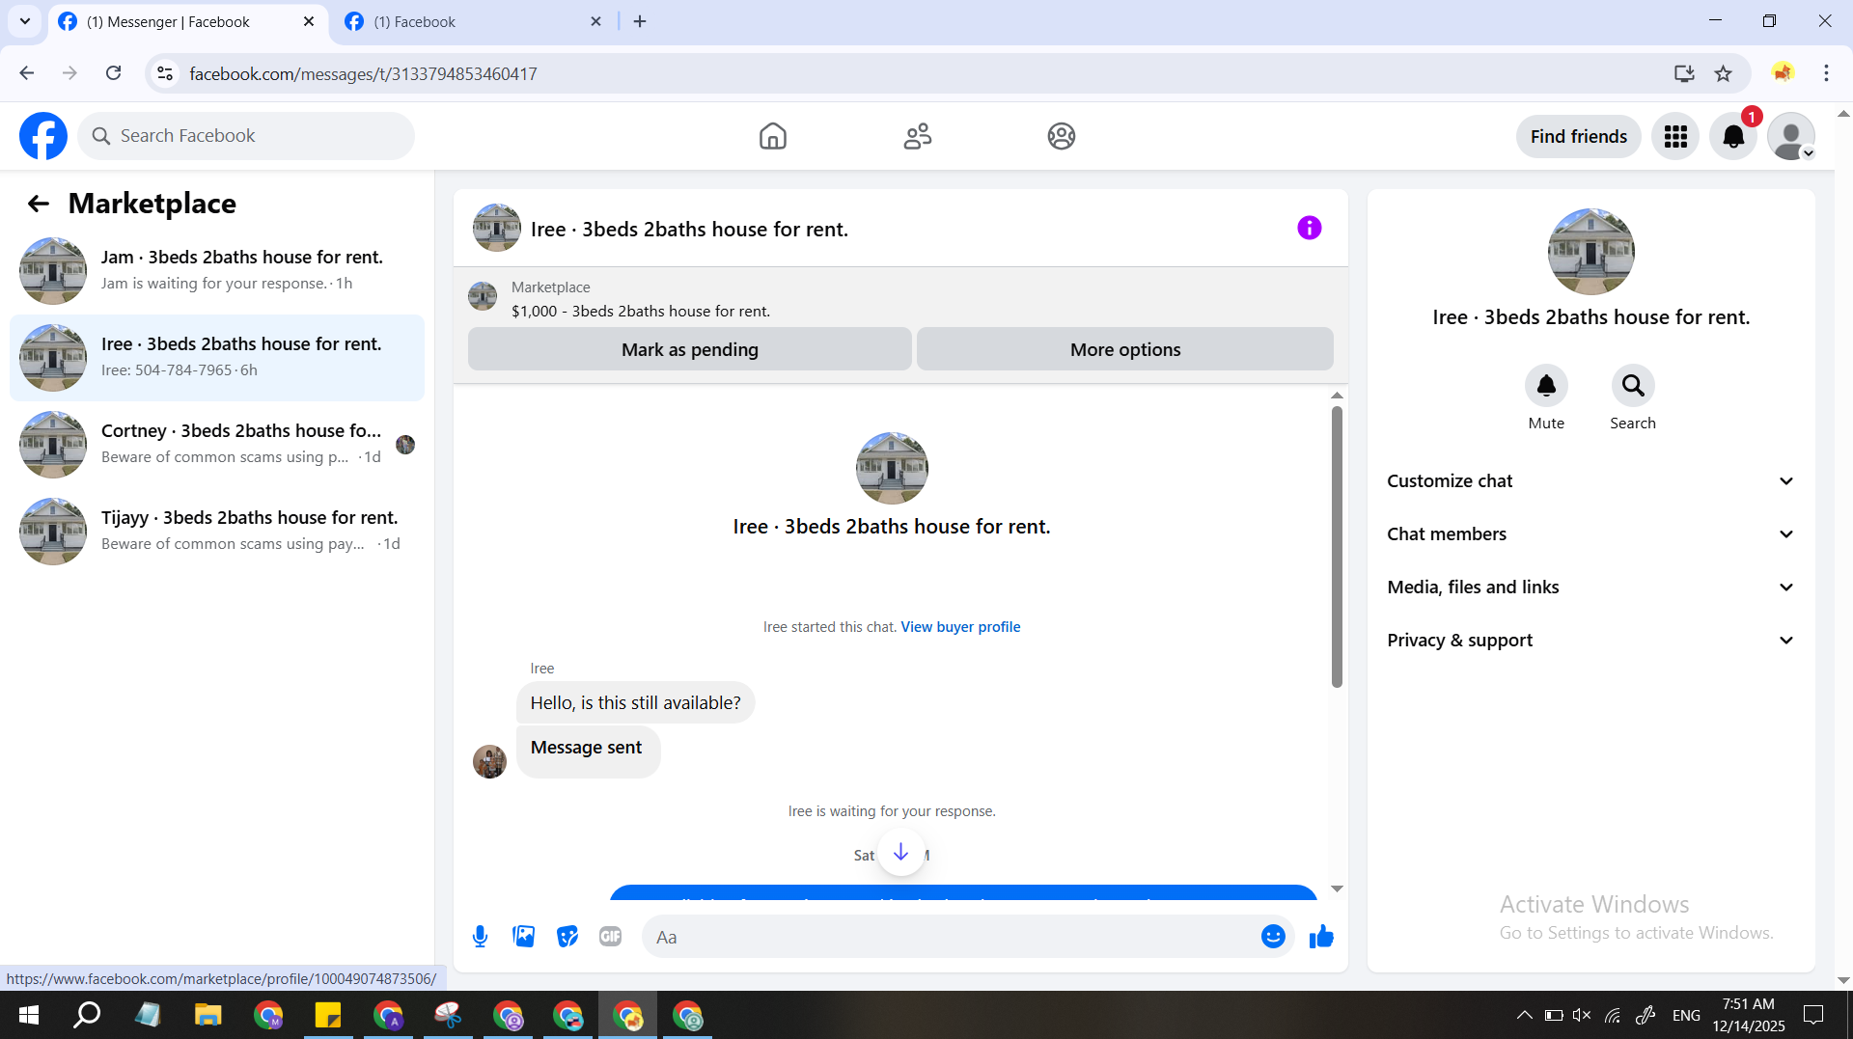The height and width of the screenshot is (1039, 1853).
Task: Select Iree conversation in chat list
Action: (217, 358)
